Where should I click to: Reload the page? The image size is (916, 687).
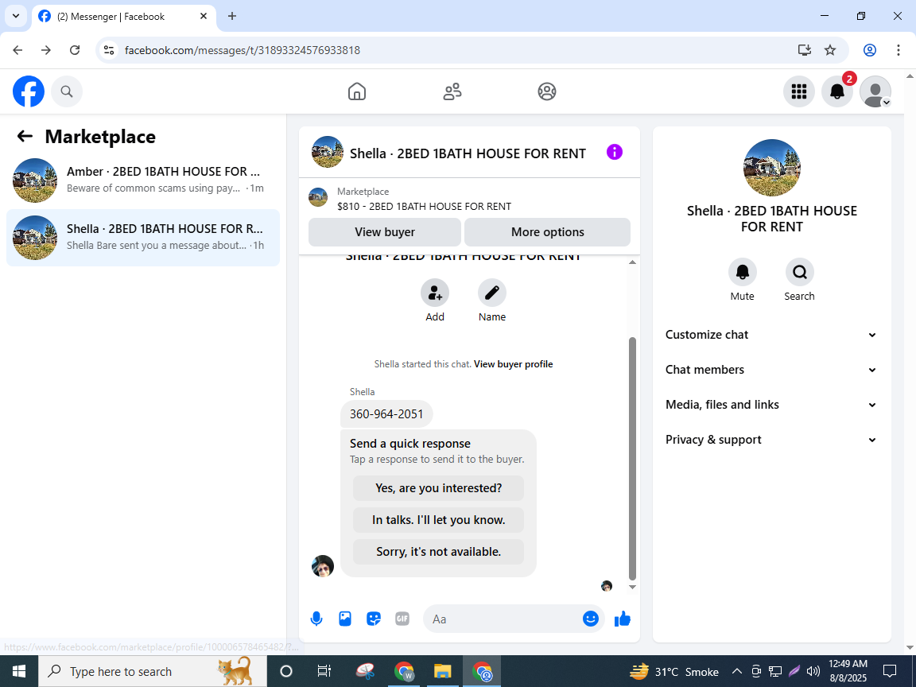(75, 50)
